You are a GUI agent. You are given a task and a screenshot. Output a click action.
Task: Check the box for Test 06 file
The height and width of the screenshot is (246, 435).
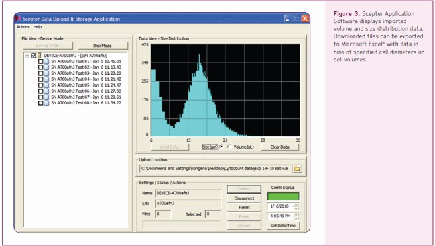coord(41,91)
